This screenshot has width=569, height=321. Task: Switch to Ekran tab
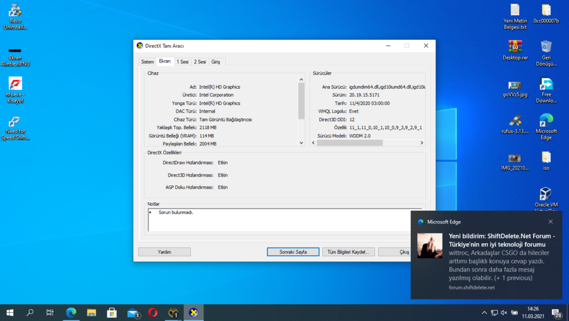click(165, 61)
